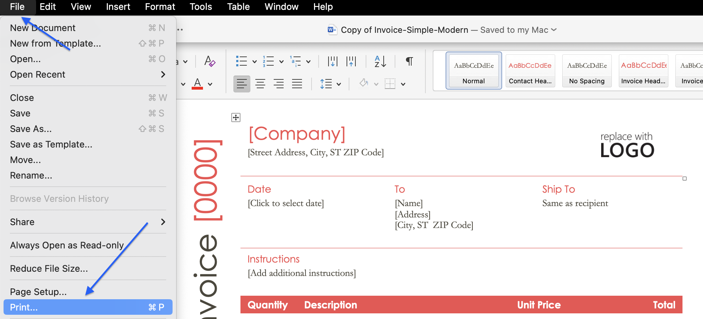Image resolution: width=703 pixels, height=319 pixels.
Task: Click the Clear All Formatting icon
Action: pos(210,61)
